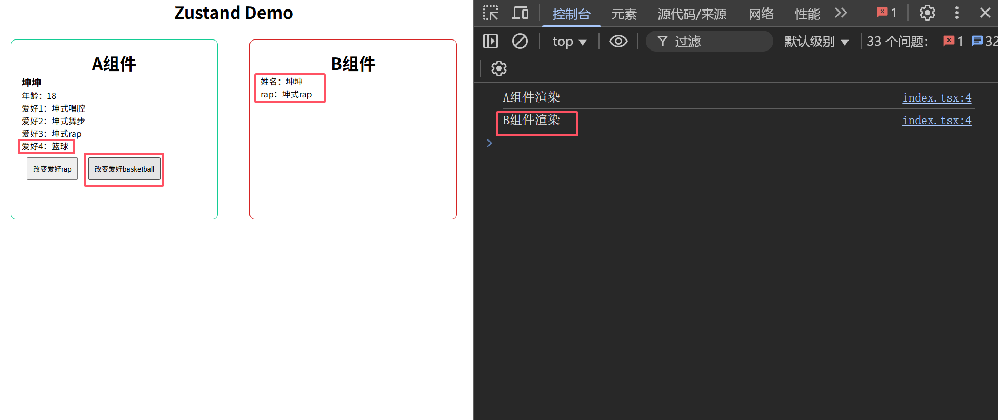Click the 改变爱好rap button

click(52, 169)
